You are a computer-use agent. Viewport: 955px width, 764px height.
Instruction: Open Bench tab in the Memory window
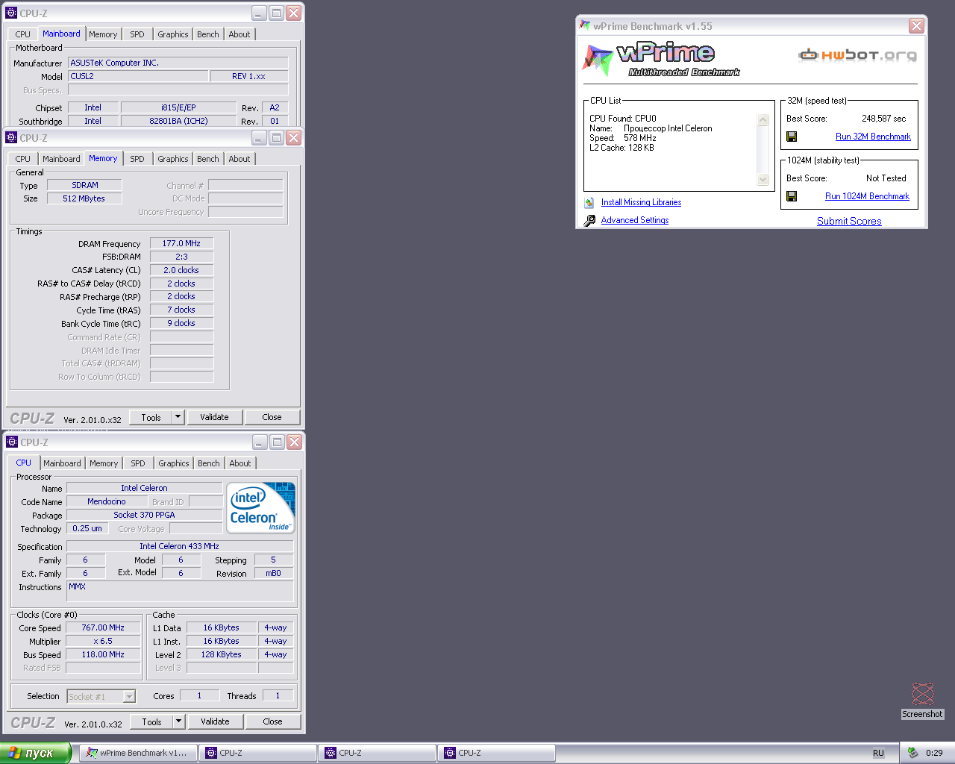[x=208, y=159]
